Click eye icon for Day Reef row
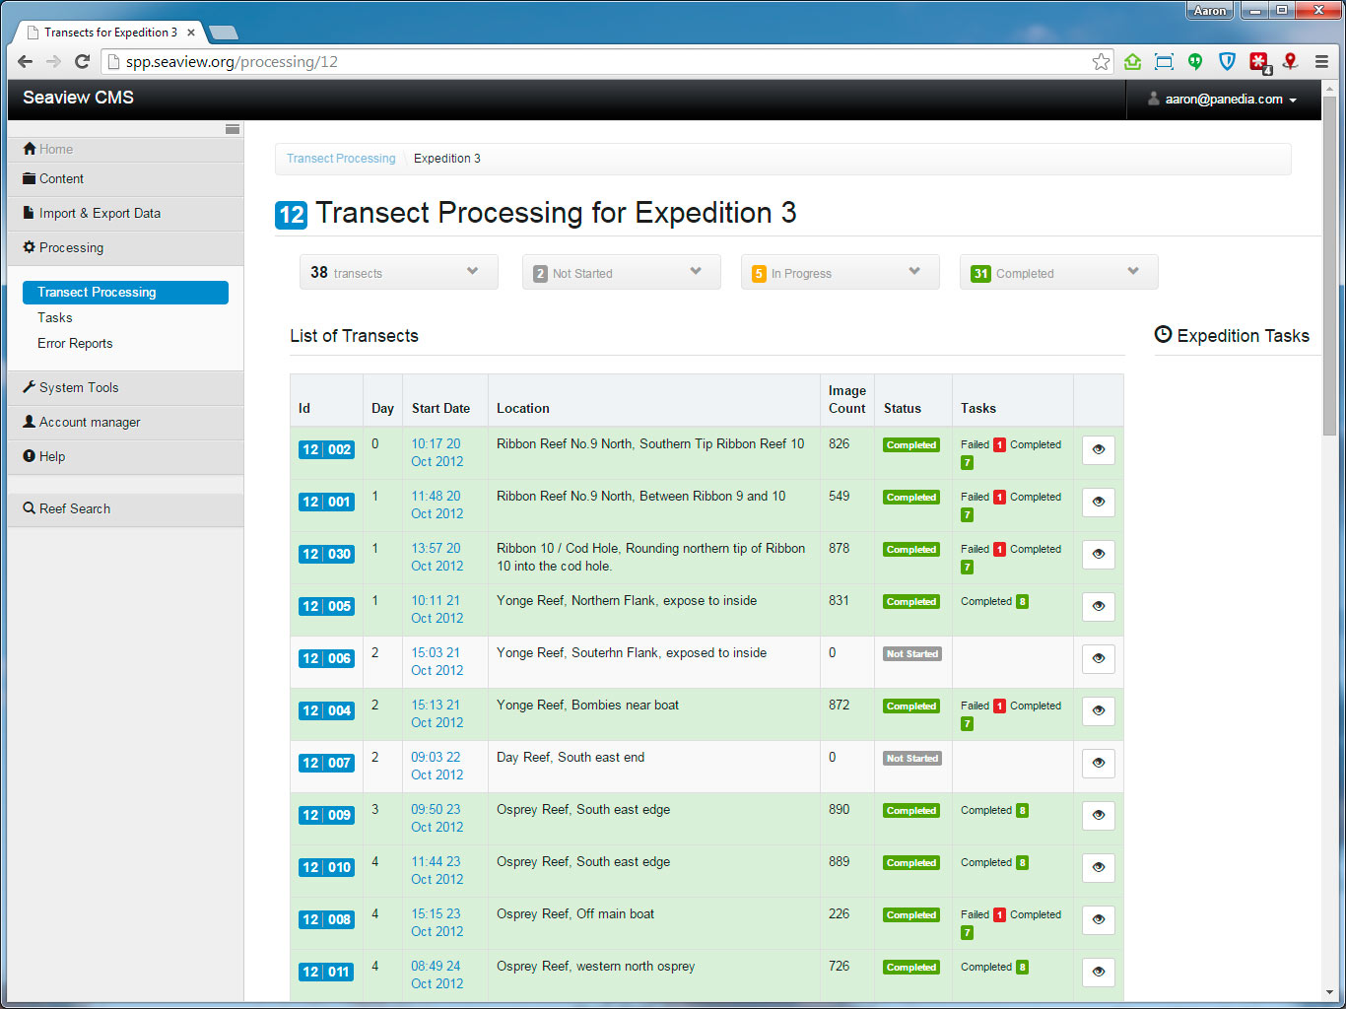 click(1098, 764)
